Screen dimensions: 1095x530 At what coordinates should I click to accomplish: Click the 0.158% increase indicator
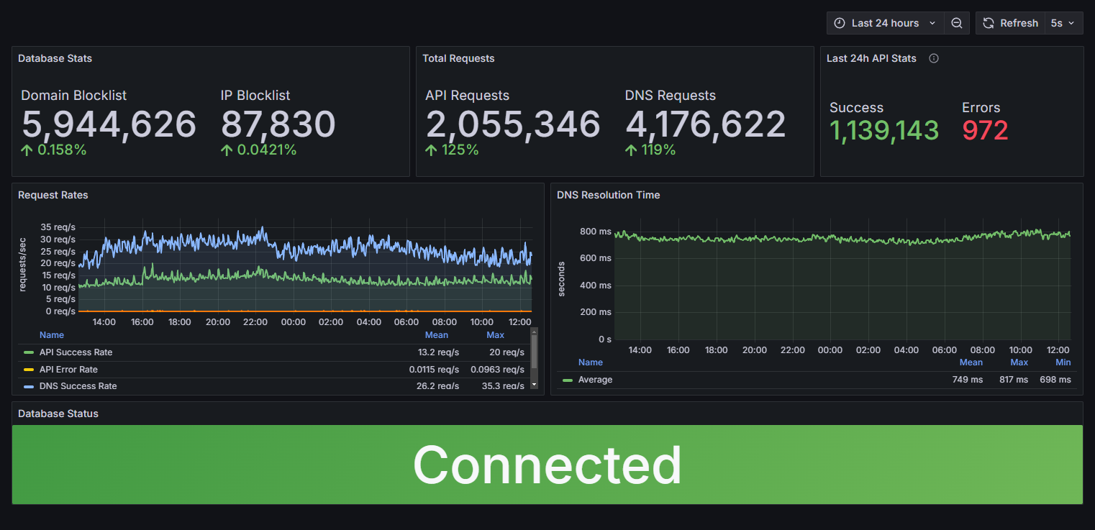54,150
